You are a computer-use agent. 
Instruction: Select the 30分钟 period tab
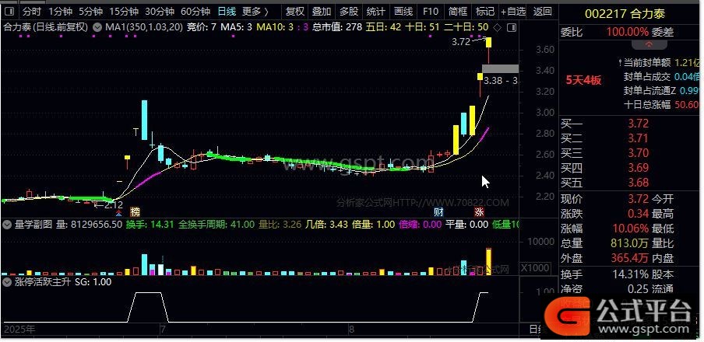160,11
